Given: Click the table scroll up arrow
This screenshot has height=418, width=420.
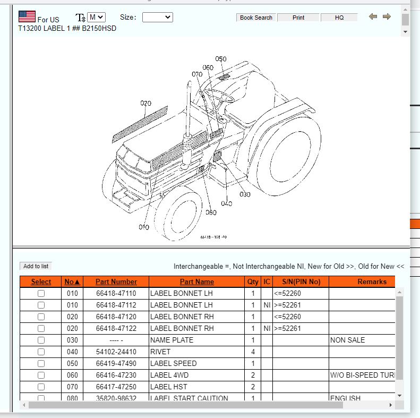Looking at the screenshot, I should point(400,292).
